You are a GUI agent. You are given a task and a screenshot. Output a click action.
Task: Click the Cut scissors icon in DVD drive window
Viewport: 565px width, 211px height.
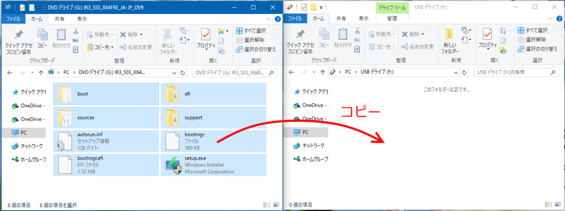(x=76, y=31)
